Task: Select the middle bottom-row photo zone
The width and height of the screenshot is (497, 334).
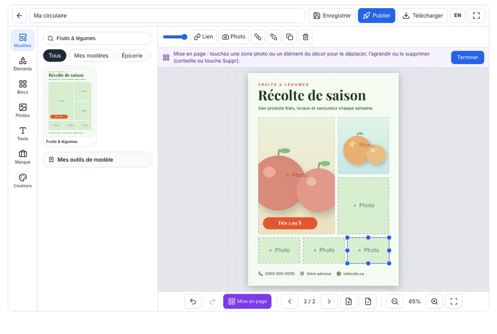Action: [x=324, y=250]
